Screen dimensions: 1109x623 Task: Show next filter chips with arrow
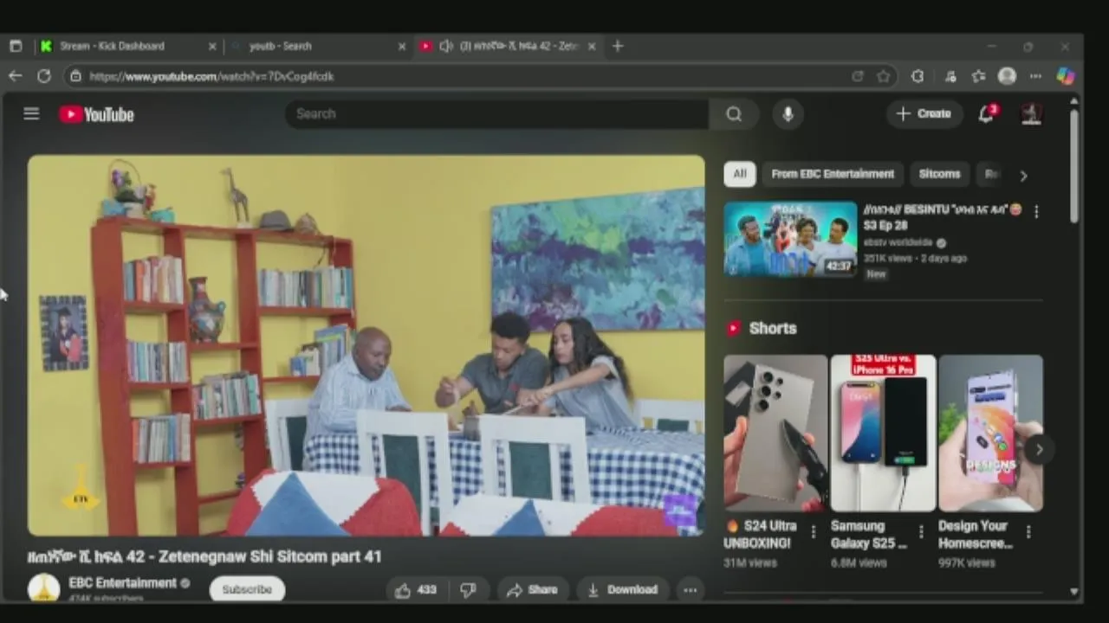point(1023,176)
